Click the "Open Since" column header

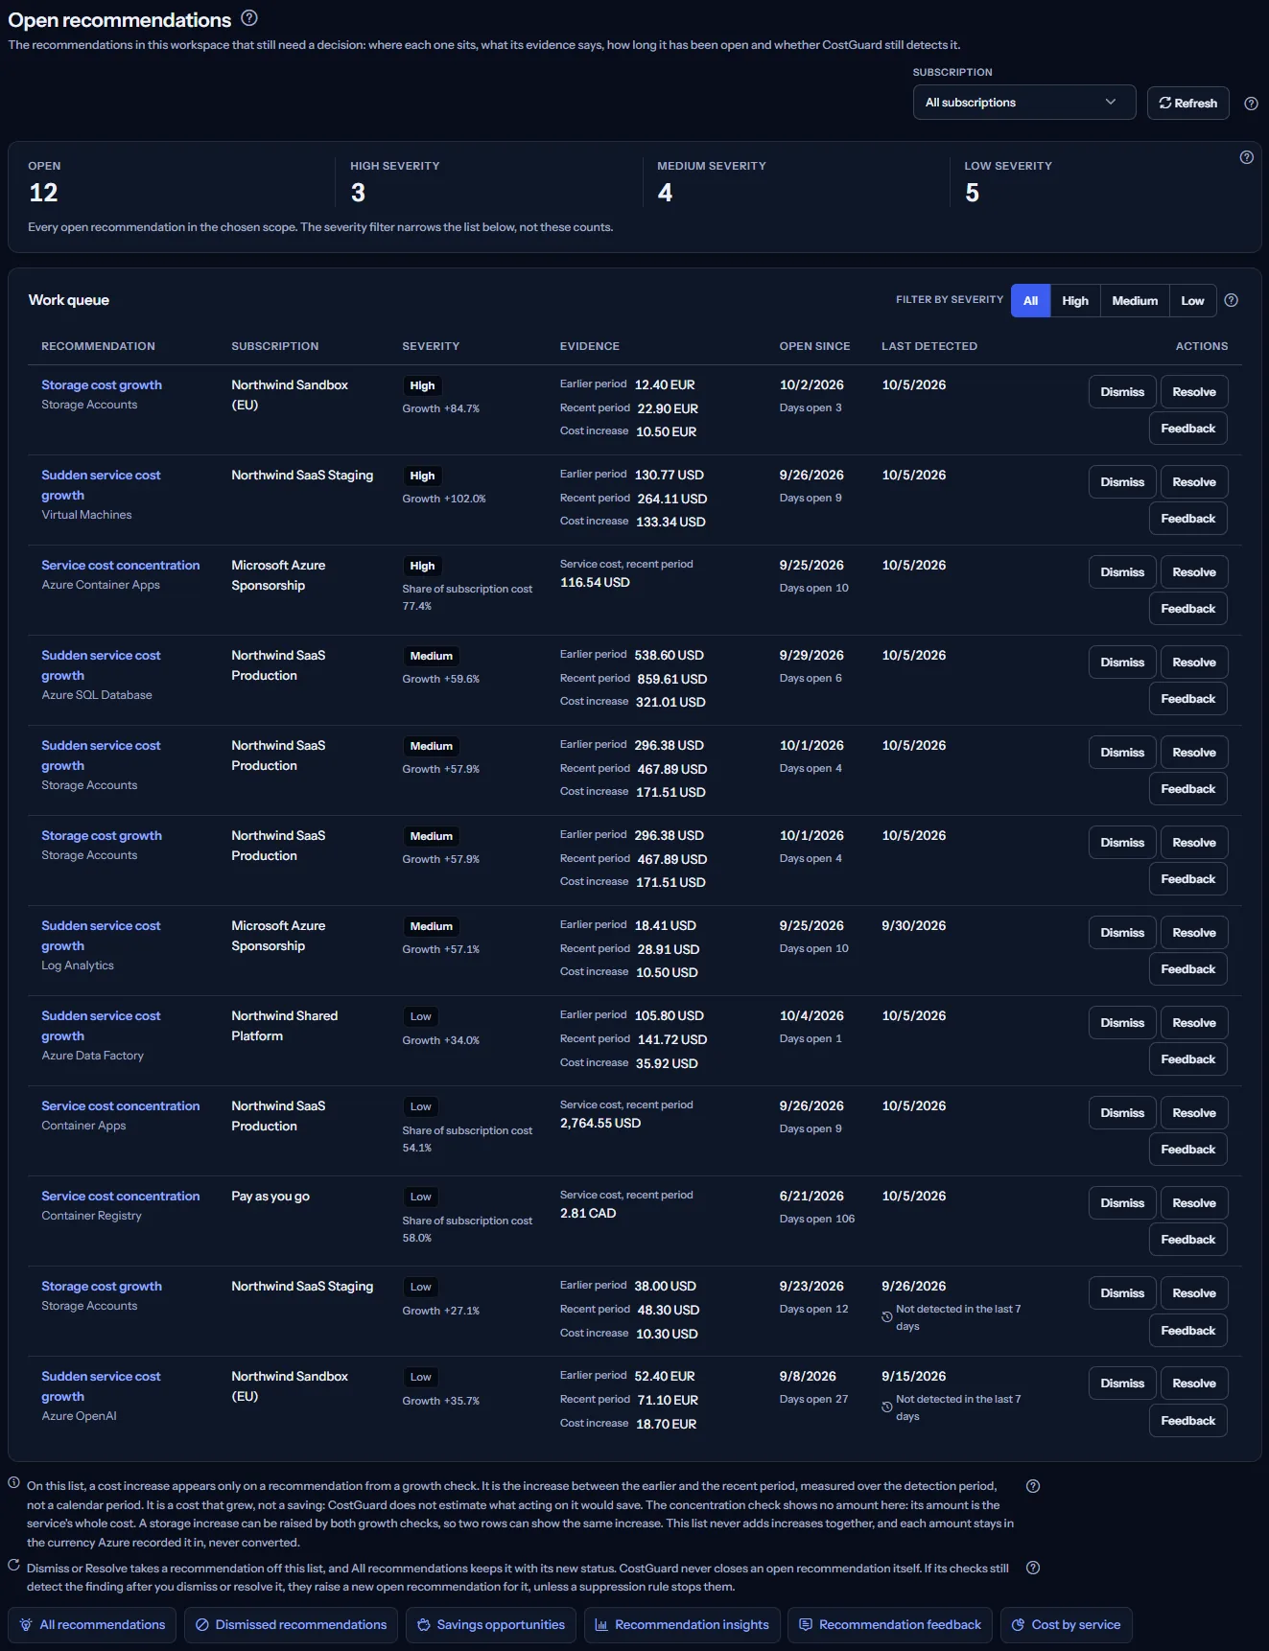(814, 346)
